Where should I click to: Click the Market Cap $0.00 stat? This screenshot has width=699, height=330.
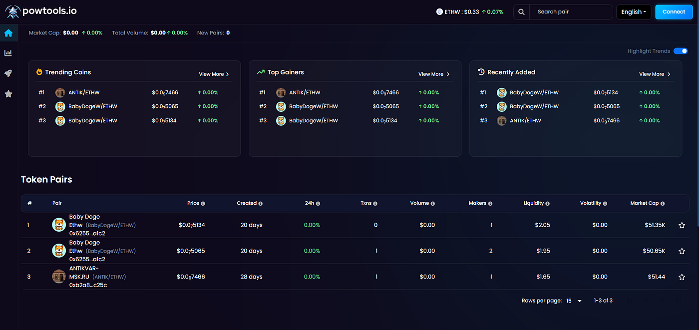tap(65, 33)
